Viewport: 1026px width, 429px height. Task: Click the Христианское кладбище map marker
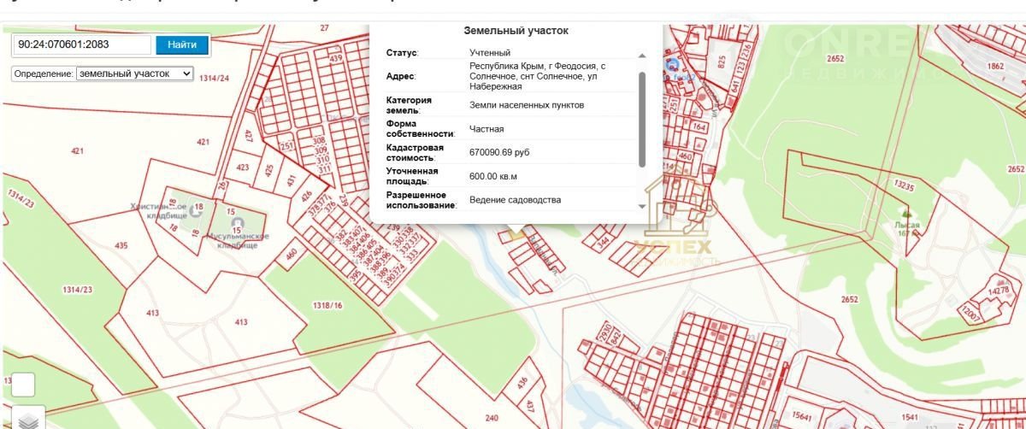(197, 212)
